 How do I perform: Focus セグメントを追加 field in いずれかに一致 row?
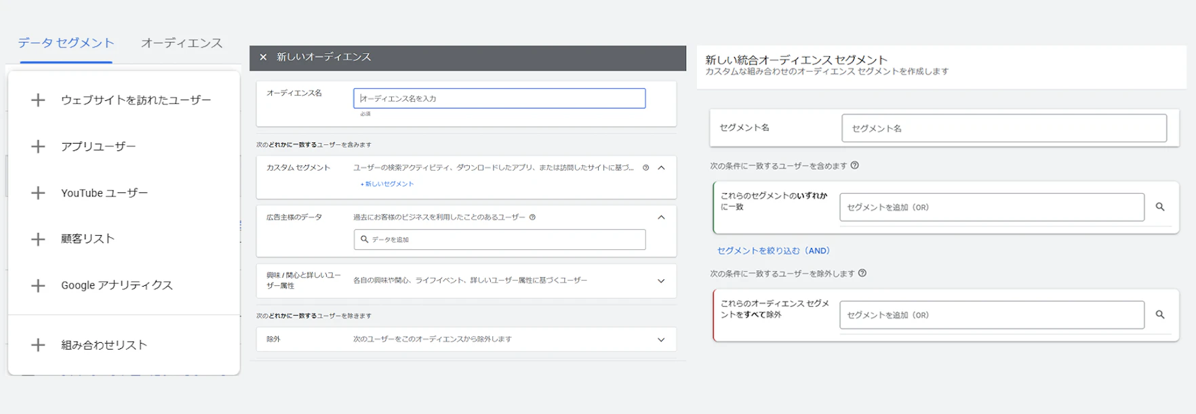pyautogui.click(x=992, y=207)
